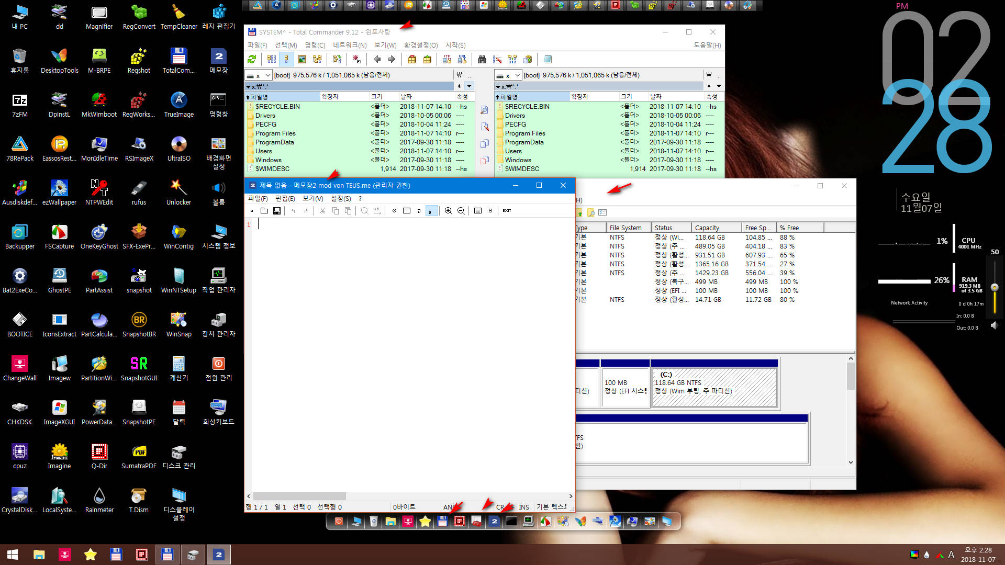Open the Notepad icon in Total Commander toolbar
The height and width of the screenshot is (565, 1005).
pyautogui.click(x=548, y=60)
